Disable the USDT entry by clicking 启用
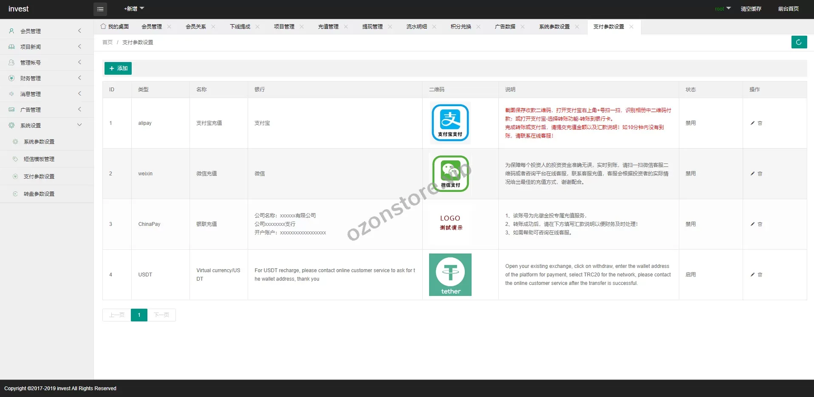 [691, 274]
